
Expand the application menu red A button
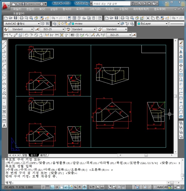point(6,6)
